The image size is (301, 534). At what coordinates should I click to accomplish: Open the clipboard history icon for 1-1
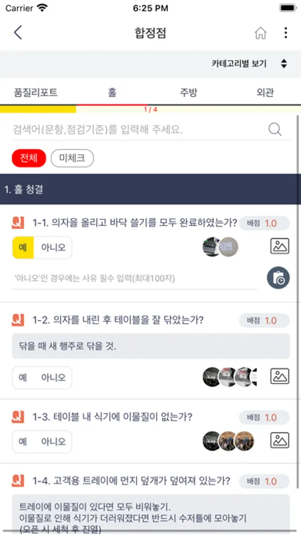coord(278,278)
